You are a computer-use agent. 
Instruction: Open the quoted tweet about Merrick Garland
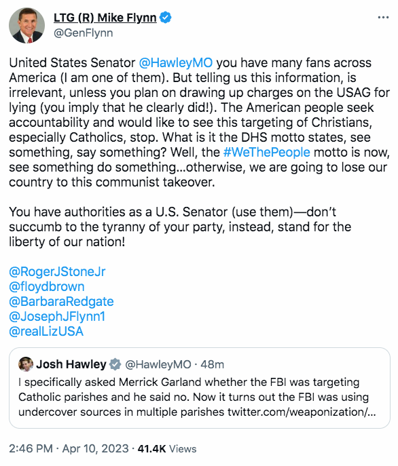coord(200,388)
